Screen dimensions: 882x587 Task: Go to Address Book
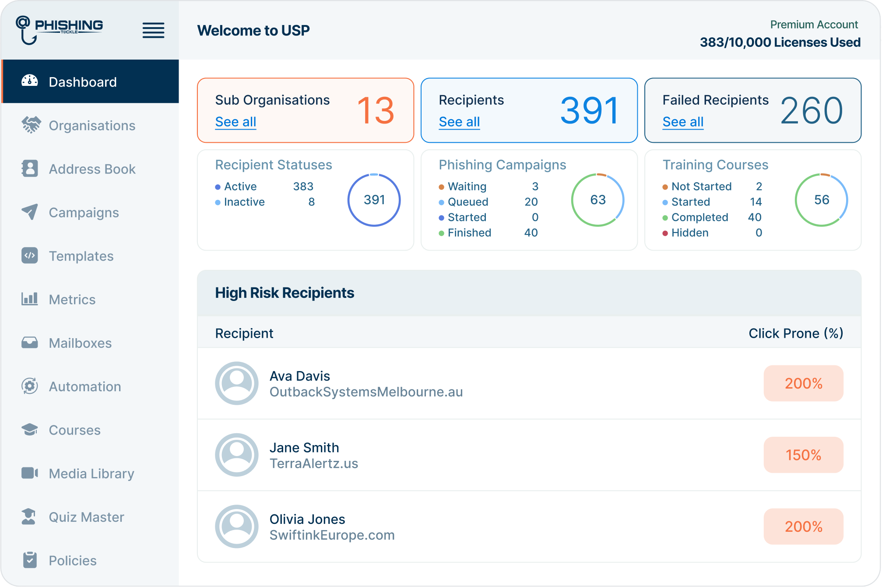pyautogui.click(x=90, y=169)
